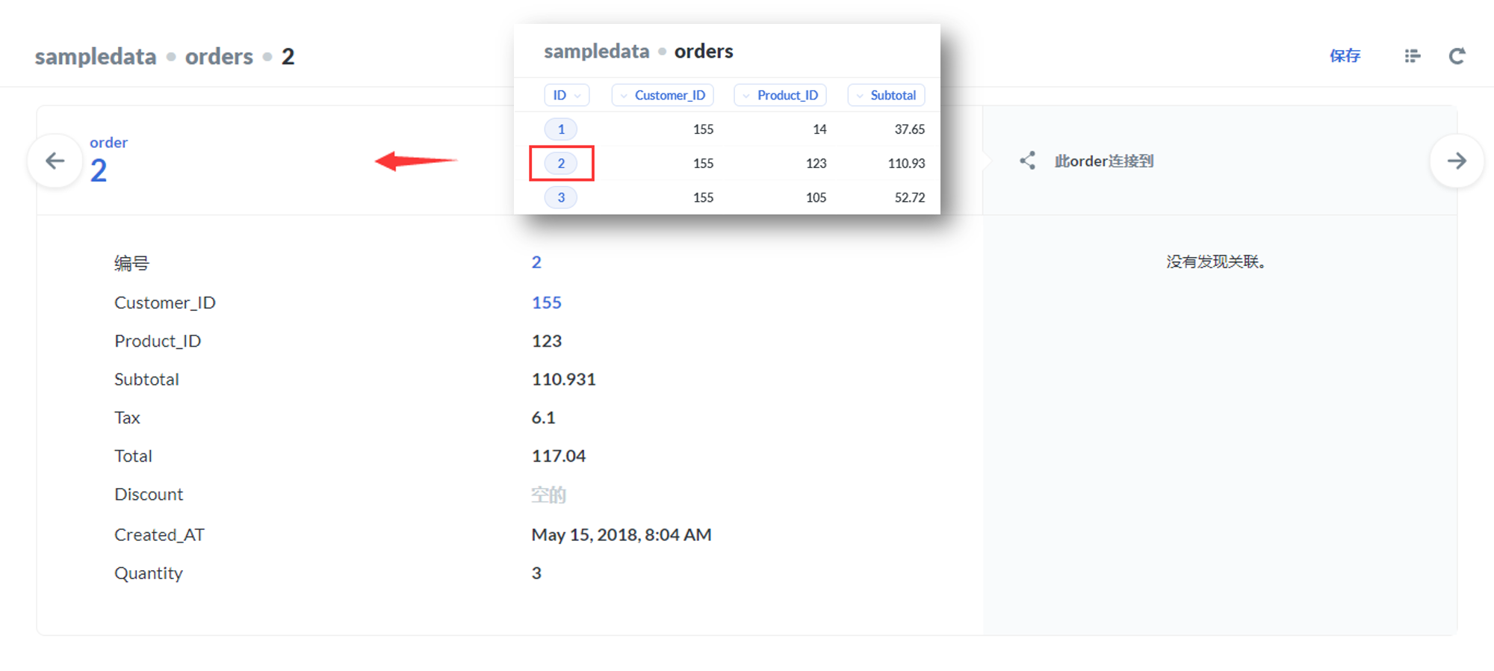Screen dimensions: 1494x671
Task: Click the Total value 117.04
Action: (x=558, y=456)
